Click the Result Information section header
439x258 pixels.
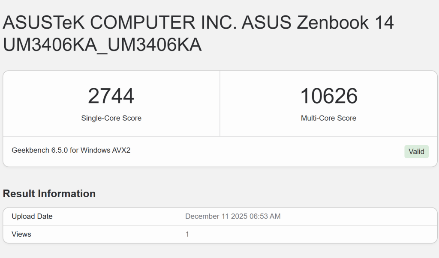49,193
